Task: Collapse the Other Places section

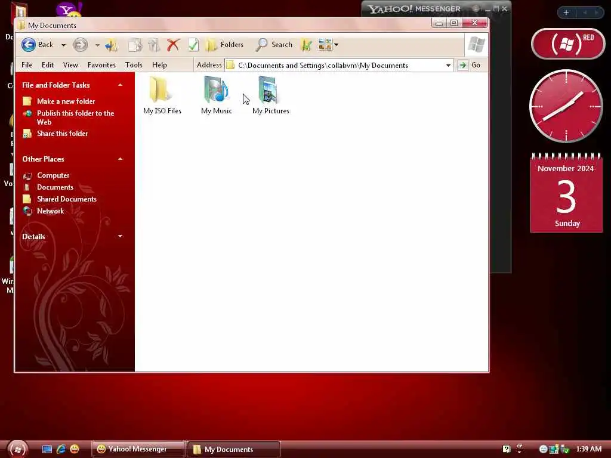Action: (x=120, y=159)
